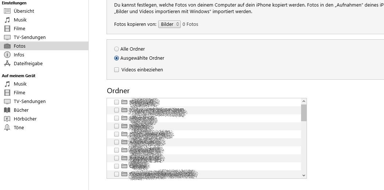Open the Filme settings icon
384x190 pixels.
tap(7, 28)
